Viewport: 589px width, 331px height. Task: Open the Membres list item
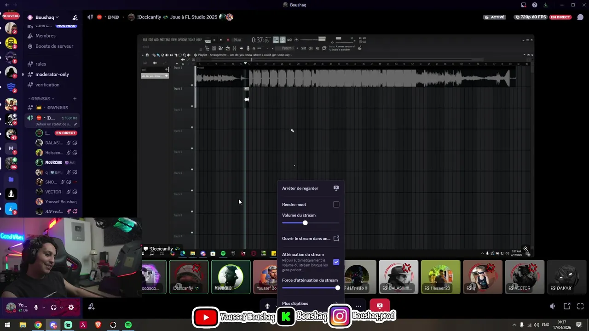click(x=52, y=36)
